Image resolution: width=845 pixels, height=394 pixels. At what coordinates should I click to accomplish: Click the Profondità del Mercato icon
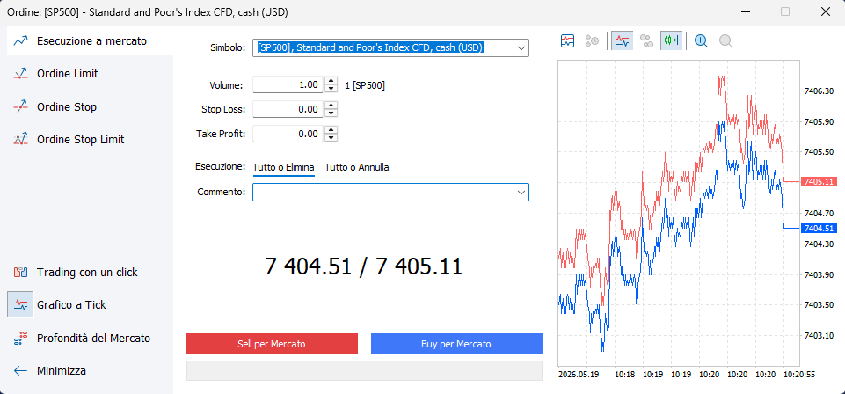[x=20, y=339]
